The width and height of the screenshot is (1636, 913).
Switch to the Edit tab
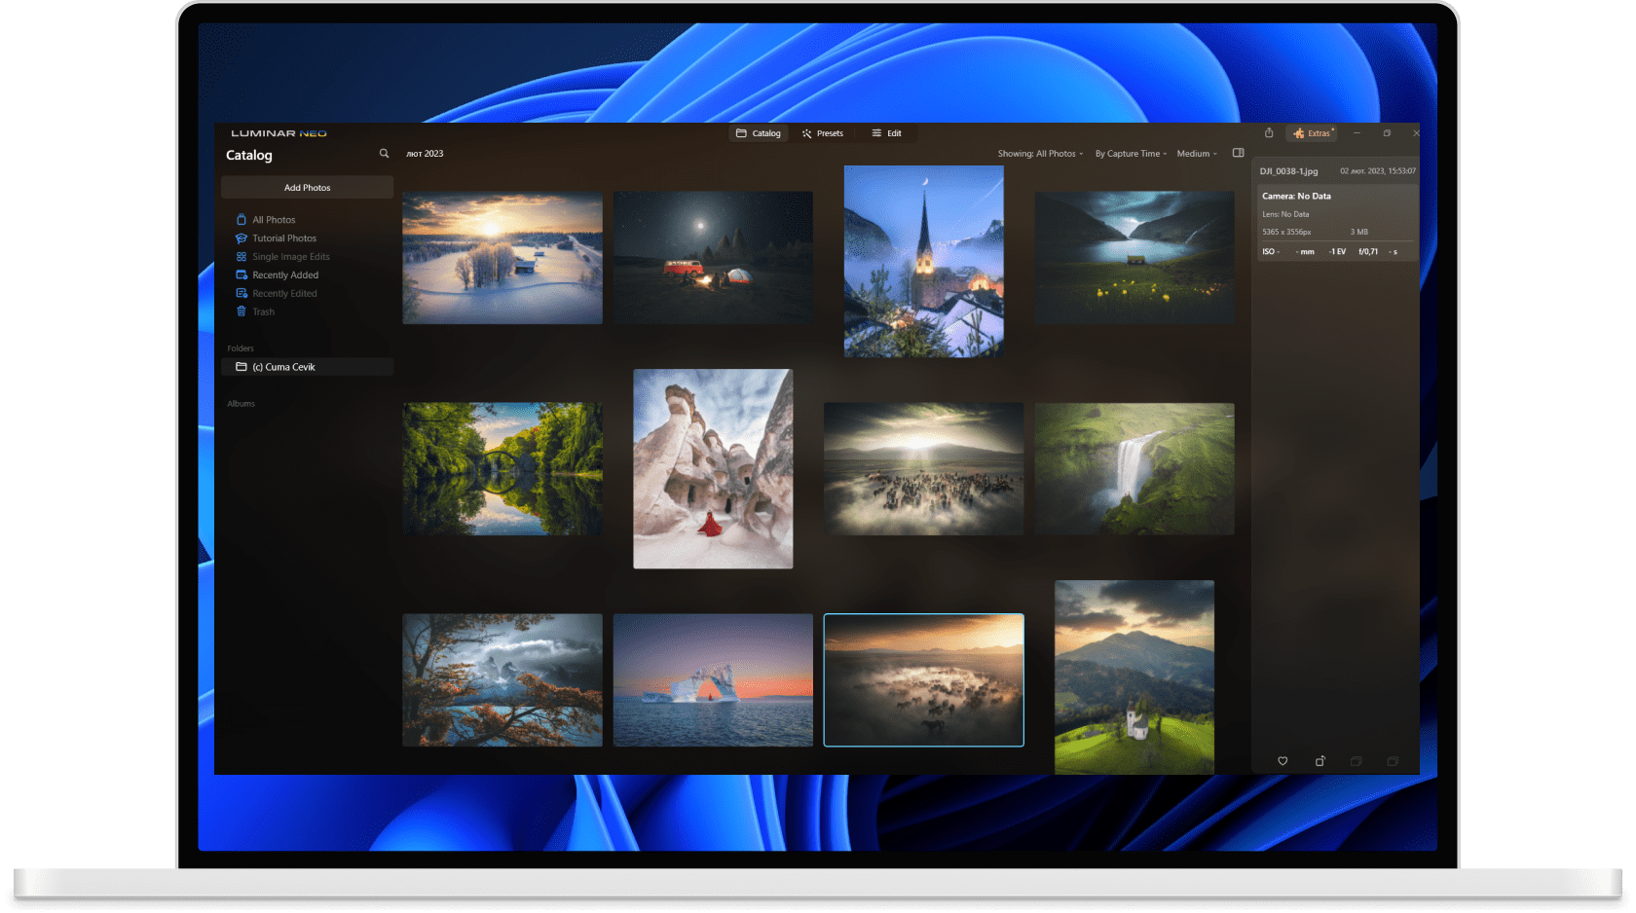point(887,133)
